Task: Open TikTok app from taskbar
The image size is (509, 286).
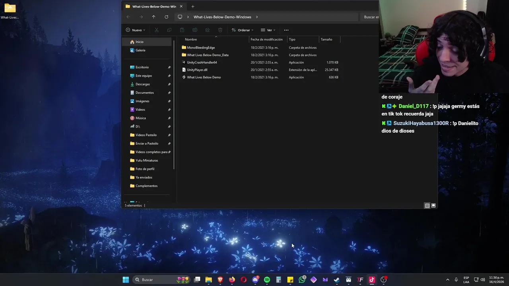Action: (372, 280)
